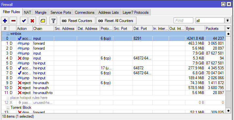Maximize the Firewall window
This screenshot has height=120, width=234.
point(223,4)
